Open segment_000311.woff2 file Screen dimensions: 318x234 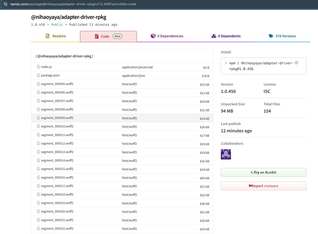tap(57, 135)
